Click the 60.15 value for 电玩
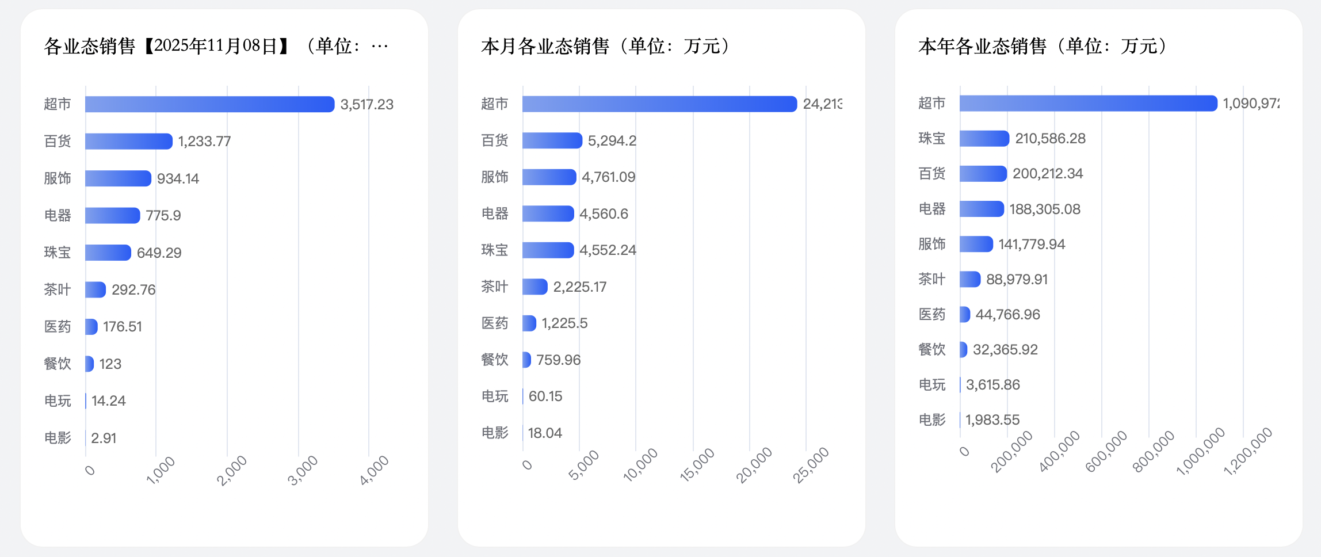 (x=545, y=396)
